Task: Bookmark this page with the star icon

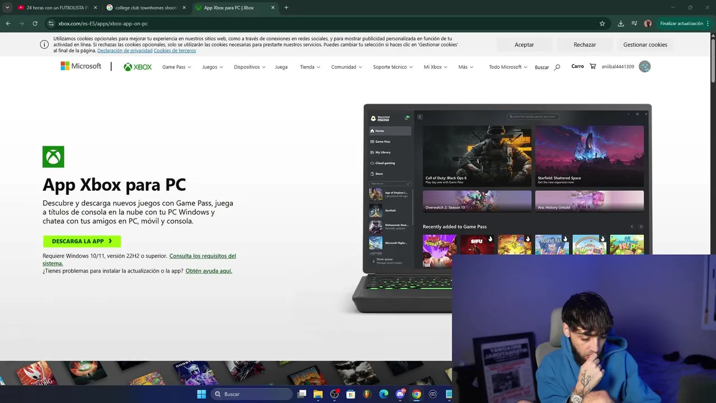Action: 602,24
